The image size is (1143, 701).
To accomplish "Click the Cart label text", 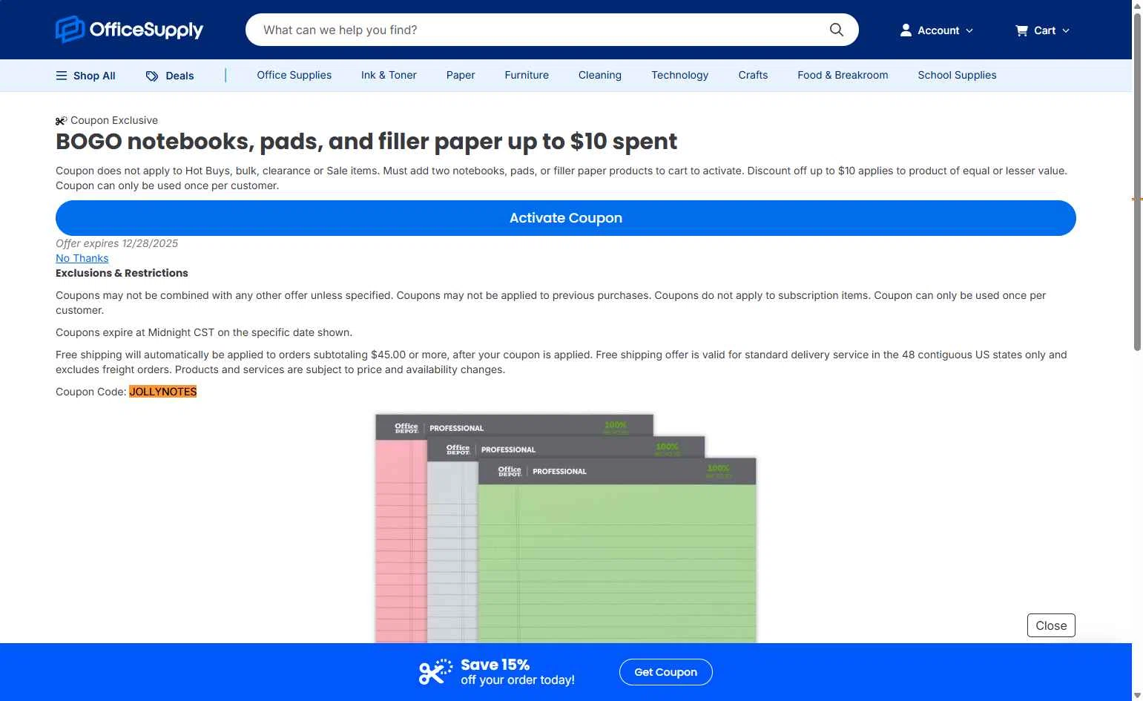I will pos(1044,30).
